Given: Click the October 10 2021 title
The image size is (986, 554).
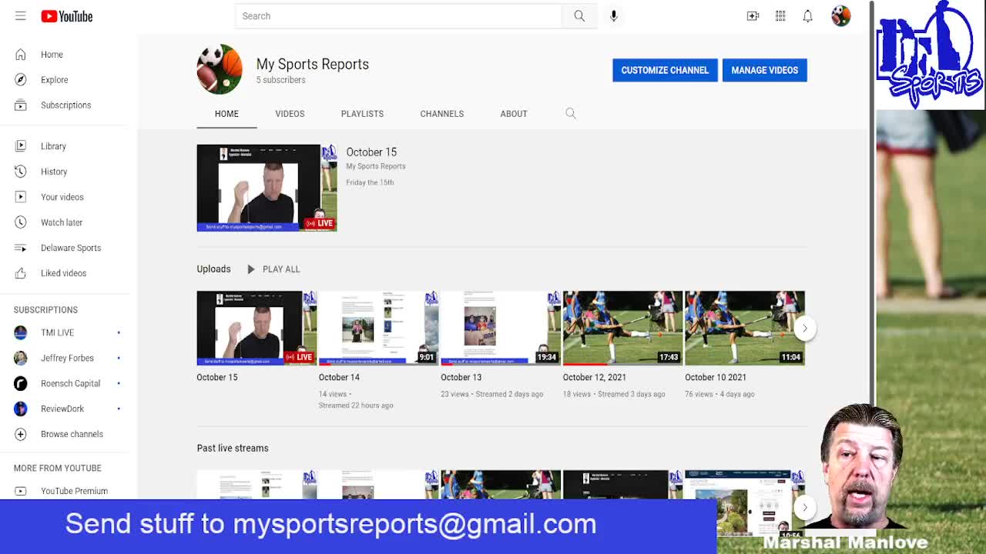Looking at the screenshot, I should pyautogui.click(x=716, y=377).
